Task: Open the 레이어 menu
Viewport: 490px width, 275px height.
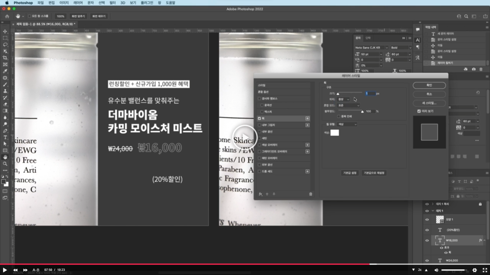Action: [x=78, y=3]
